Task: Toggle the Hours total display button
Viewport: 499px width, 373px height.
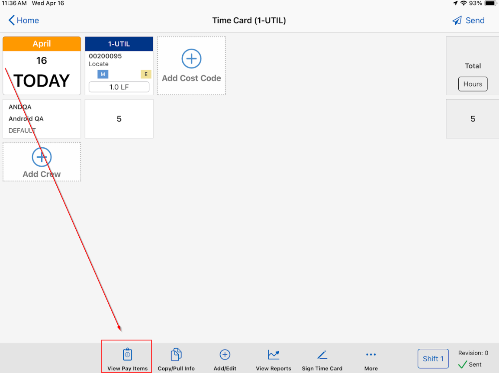Action: pos(473,84)
